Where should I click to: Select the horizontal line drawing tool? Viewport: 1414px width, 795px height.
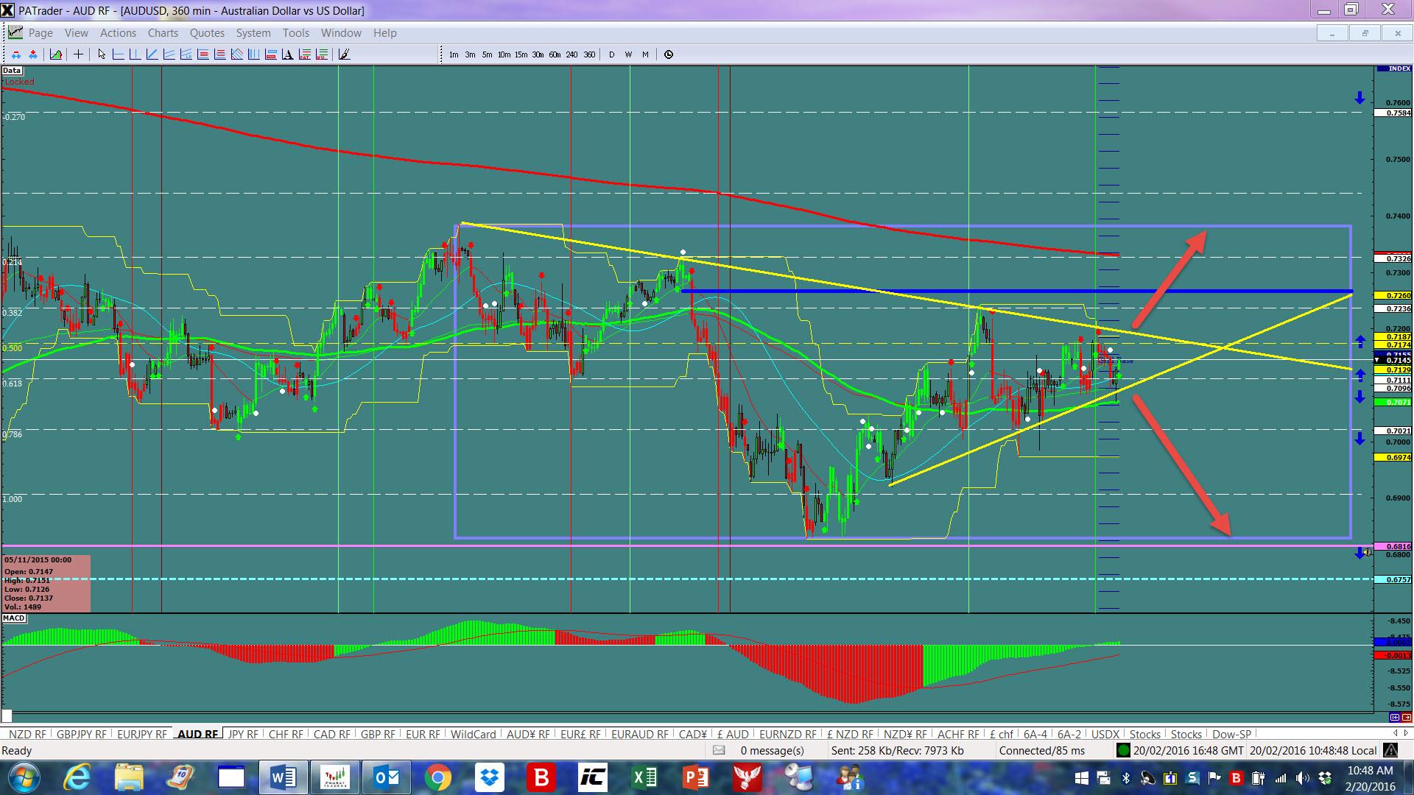[x=118, y=54]
